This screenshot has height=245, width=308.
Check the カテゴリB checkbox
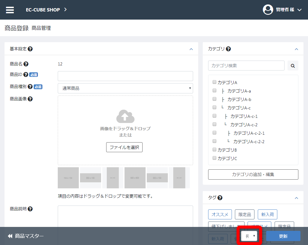click(214, 149)
